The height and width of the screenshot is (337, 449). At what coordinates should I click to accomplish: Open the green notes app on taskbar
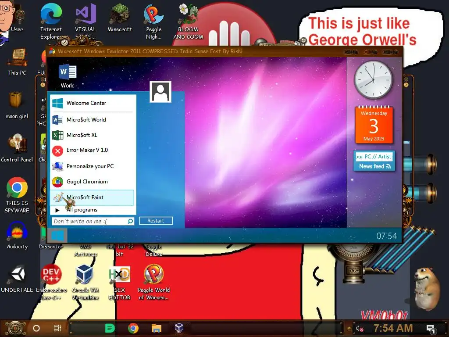(110, 328)
